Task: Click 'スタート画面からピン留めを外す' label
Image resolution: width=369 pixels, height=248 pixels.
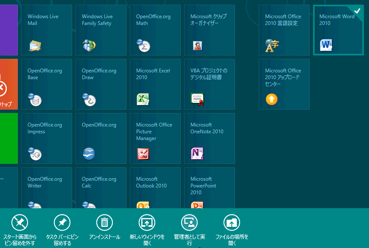Action: click(x=20, y=240)
